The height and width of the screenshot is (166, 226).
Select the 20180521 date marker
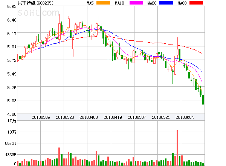[x=161, y=117]
